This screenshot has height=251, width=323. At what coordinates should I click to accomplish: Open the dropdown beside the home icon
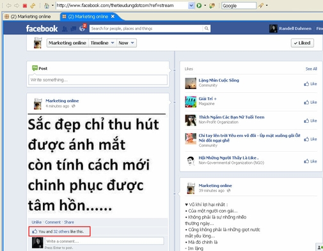pyautogui.click(x=52, y=6)
